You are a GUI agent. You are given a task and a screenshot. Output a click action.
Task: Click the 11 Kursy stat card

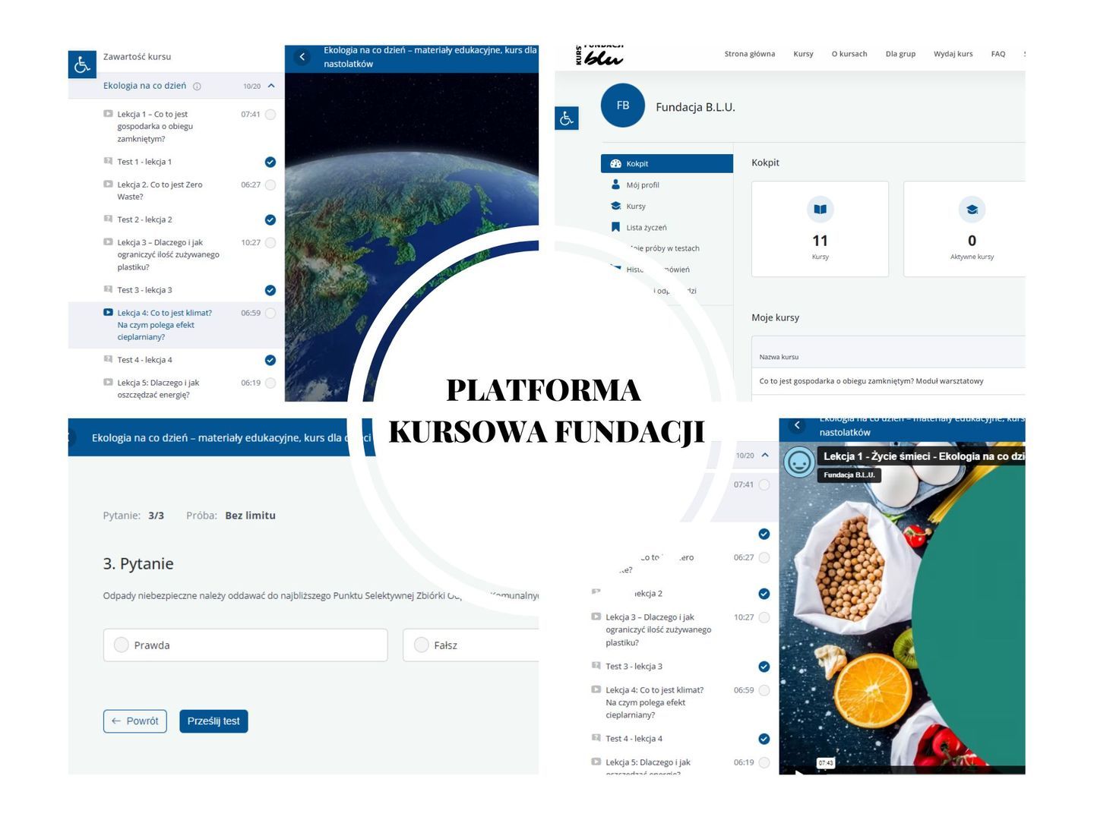pyautogui.click(x=820, y=229)
